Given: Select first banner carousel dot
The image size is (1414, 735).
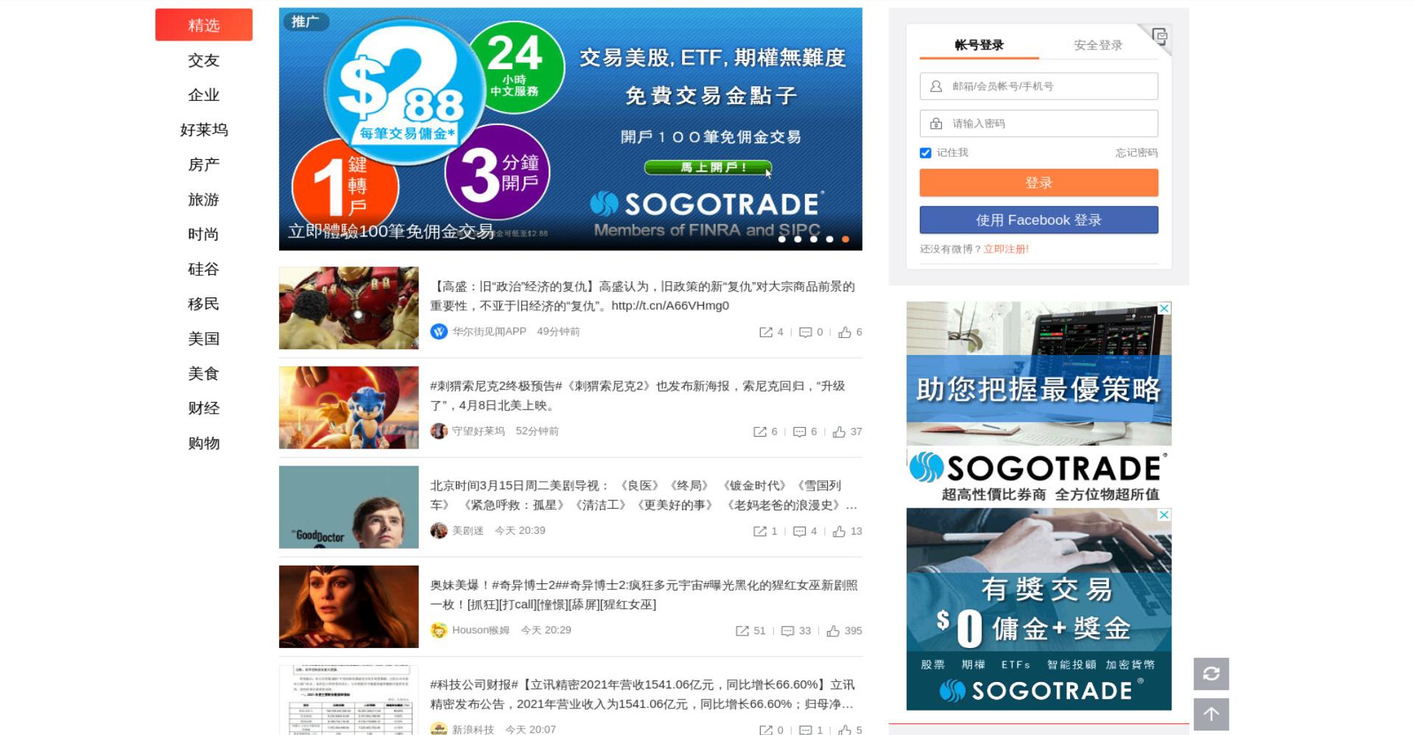Looking at the screenshot, I should click(x=782, y=239).
